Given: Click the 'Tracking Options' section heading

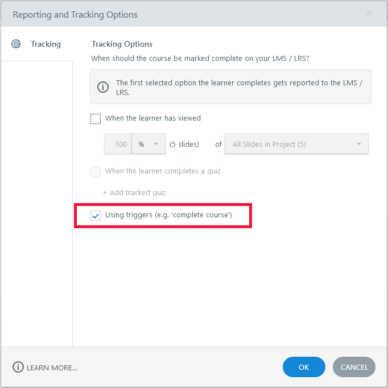Looking at the screenshot, I should (x=122, y=44).
